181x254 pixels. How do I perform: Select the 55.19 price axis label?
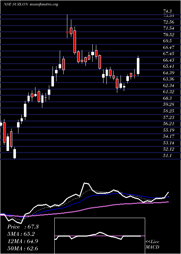(169, 130)
